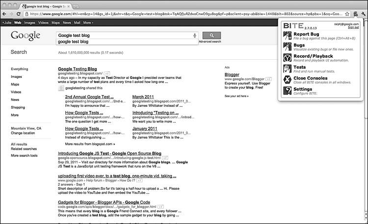This screenshot has height=224, width=368.
Task: Open the Chrome wrench menu
Action: click(x=364, y=14)
